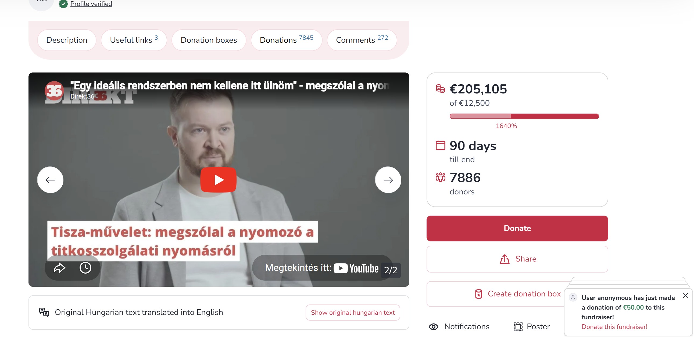View the Donations 7845 tab
This screenshot has height=341, width=694.
pos(286,40)
